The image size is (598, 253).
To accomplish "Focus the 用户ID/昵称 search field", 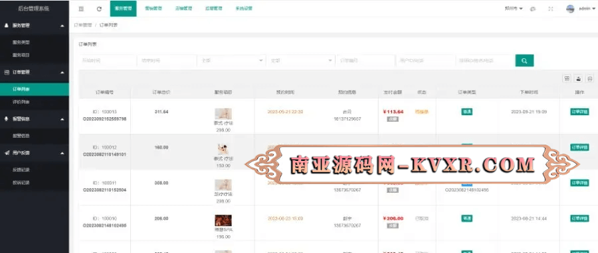I will tap(425, 60).
